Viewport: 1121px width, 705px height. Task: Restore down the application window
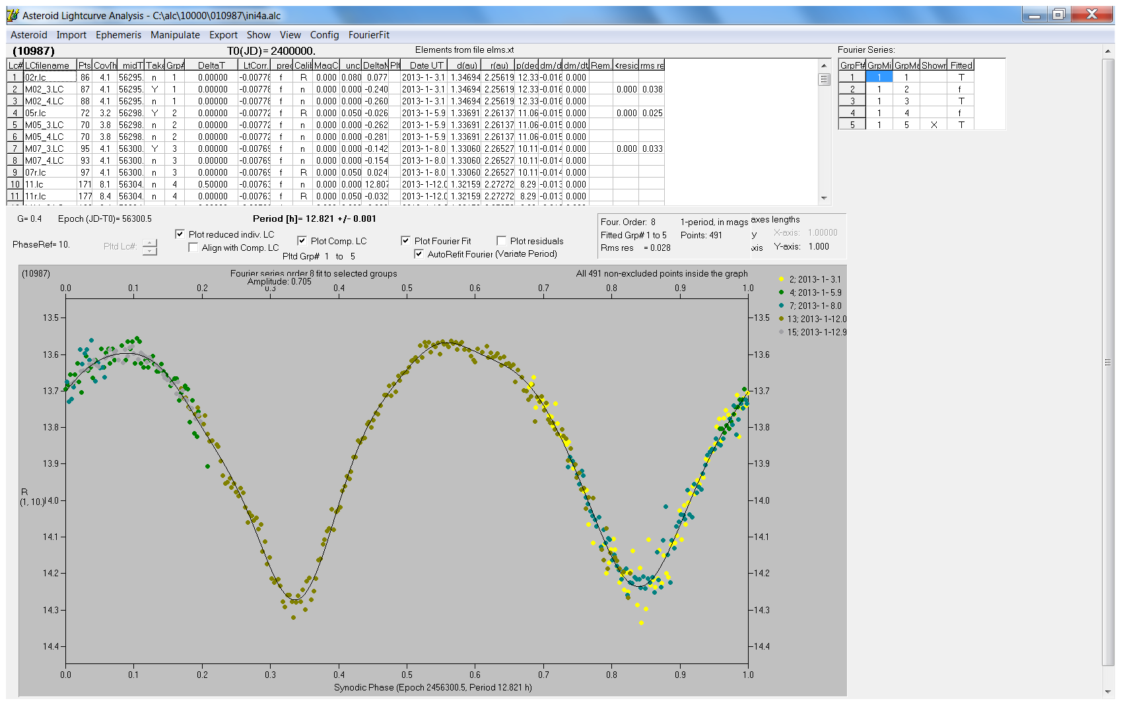(1058, 15)
